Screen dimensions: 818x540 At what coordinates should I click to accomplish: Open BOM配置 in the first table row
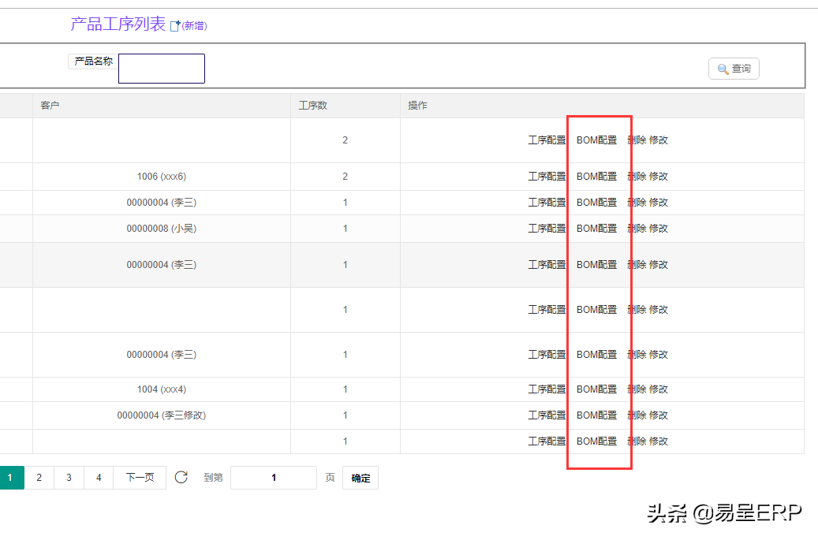tap(597, 140)
